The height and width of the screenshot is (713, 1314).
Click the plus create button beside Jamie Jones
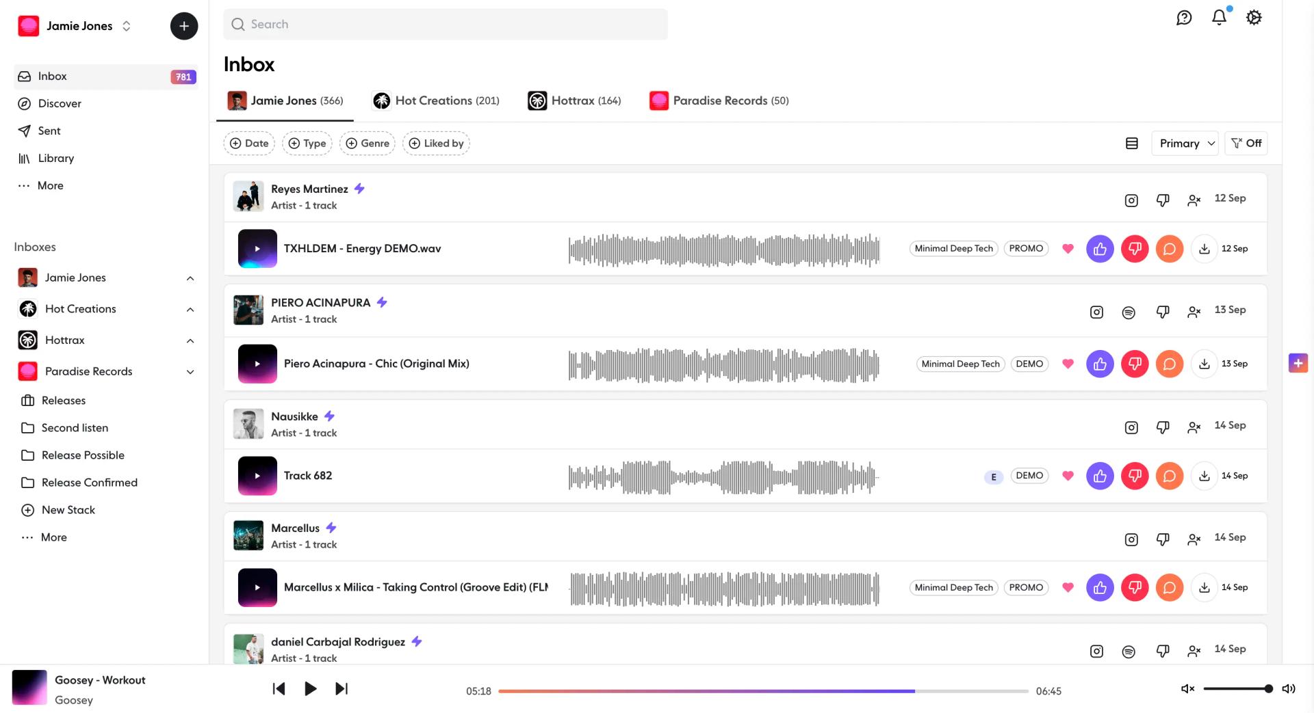point(183,26)
